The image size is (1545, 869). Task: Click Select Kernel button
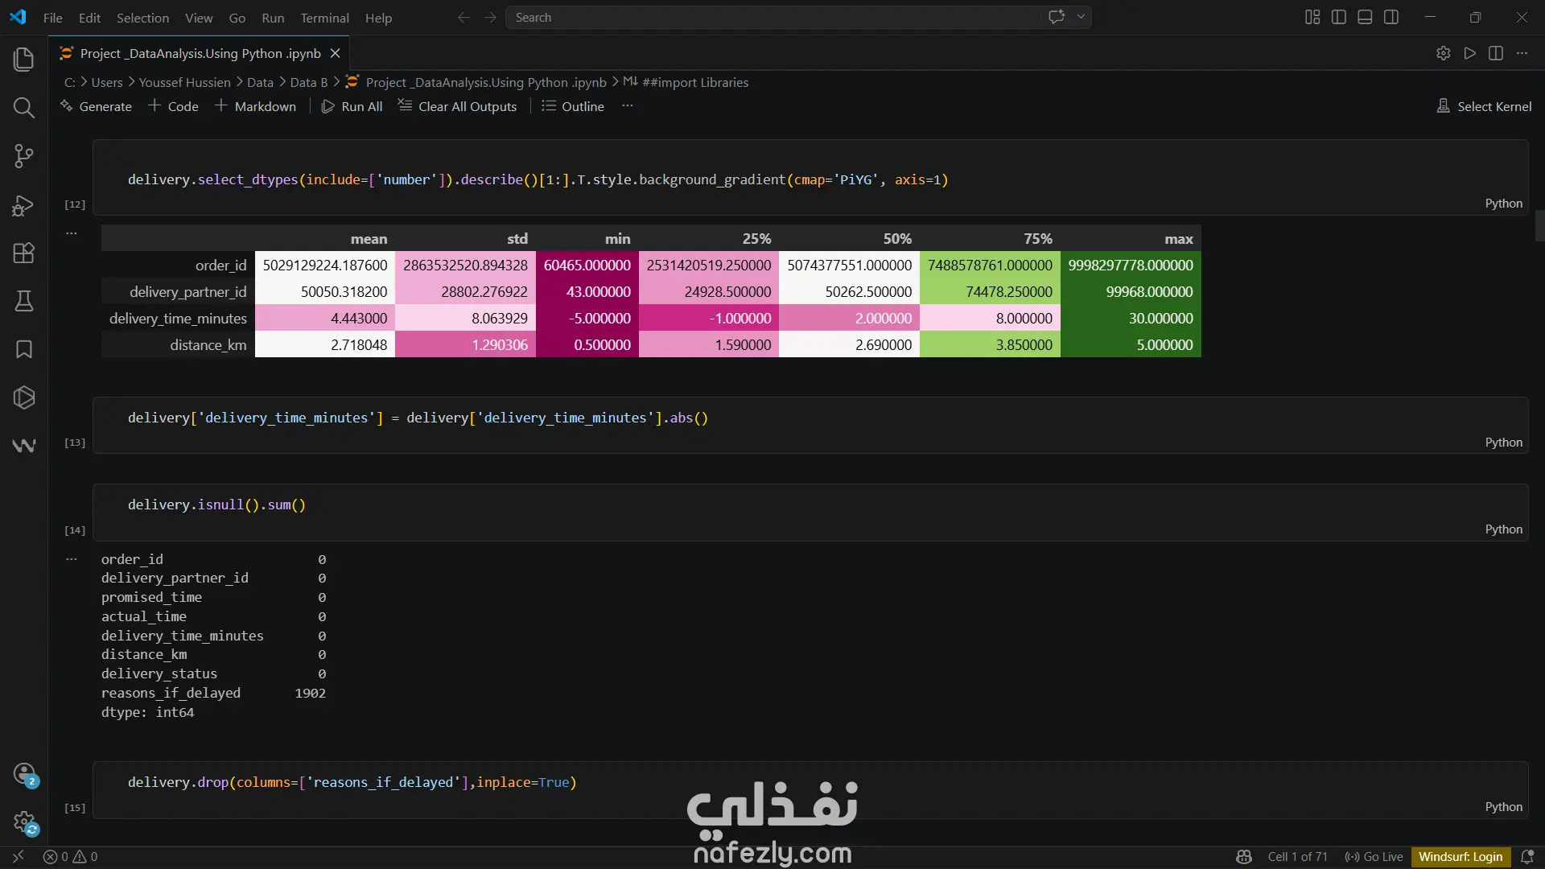(x=1485, y=106)
